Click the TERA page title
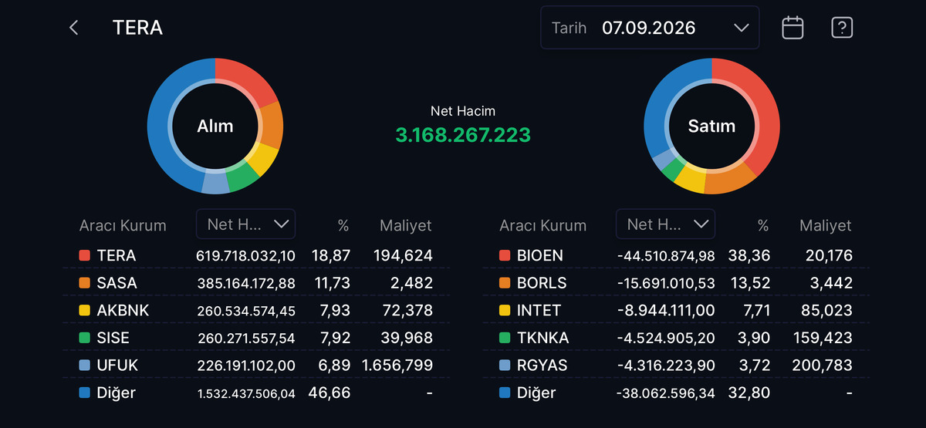This screenshot has width=926, height=428. 138,28
